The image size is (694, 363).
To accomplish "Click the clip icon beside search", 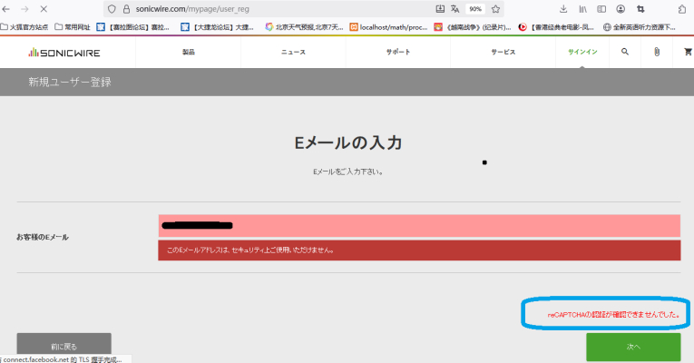I will coord(656,53).
